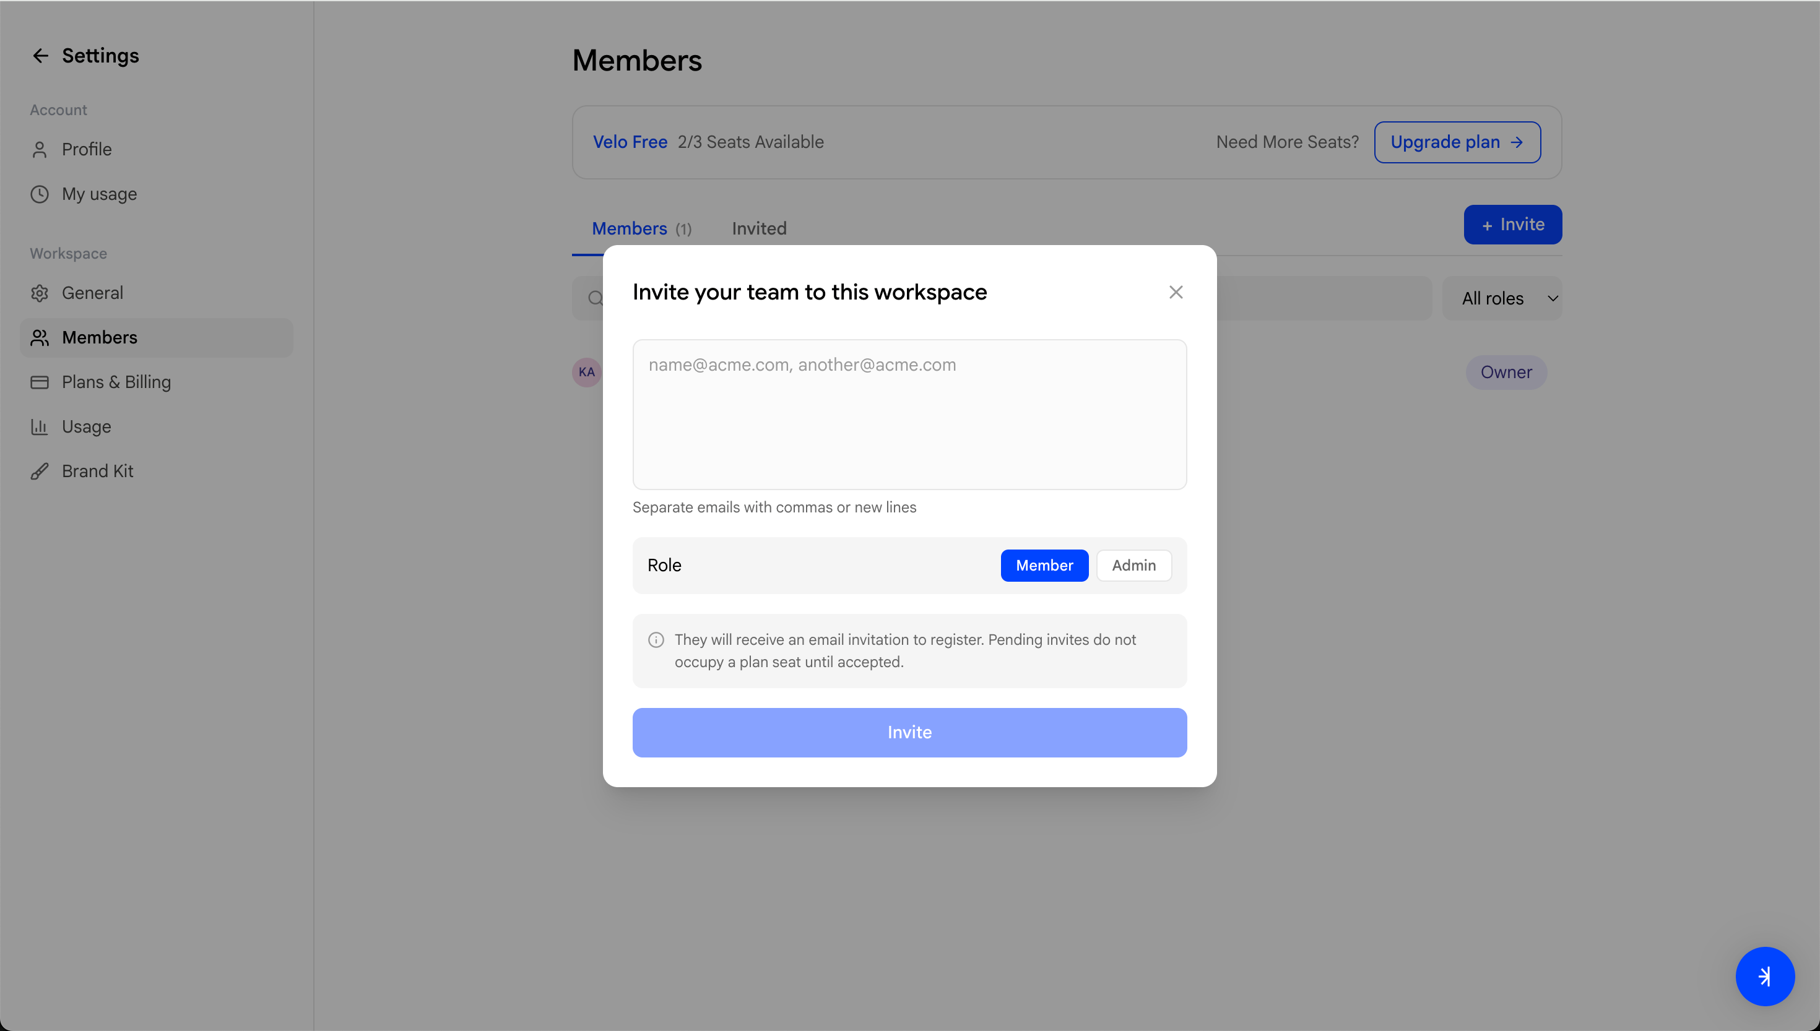Submit the Invite button in dialog

909,732
